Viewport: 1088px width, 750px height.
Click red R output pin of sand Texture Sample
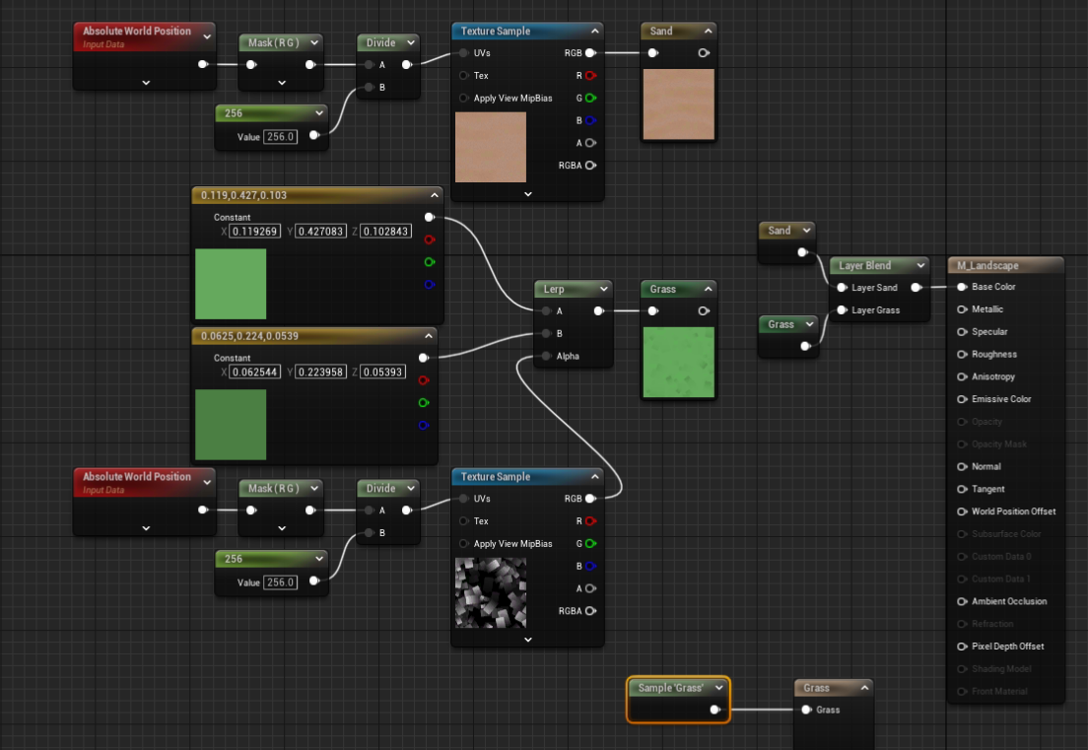pos(590,75)
